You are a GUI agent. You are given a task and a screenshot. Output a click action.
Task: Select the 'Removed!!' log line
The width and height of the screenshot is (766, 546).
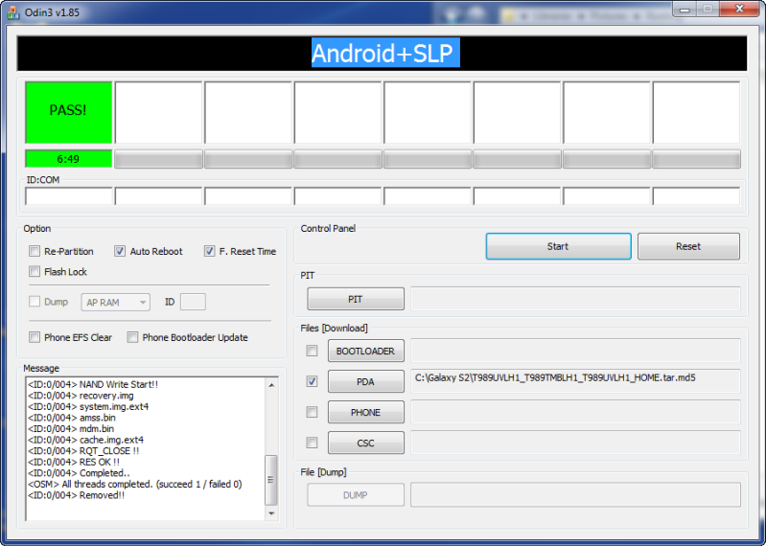point(76,495)
